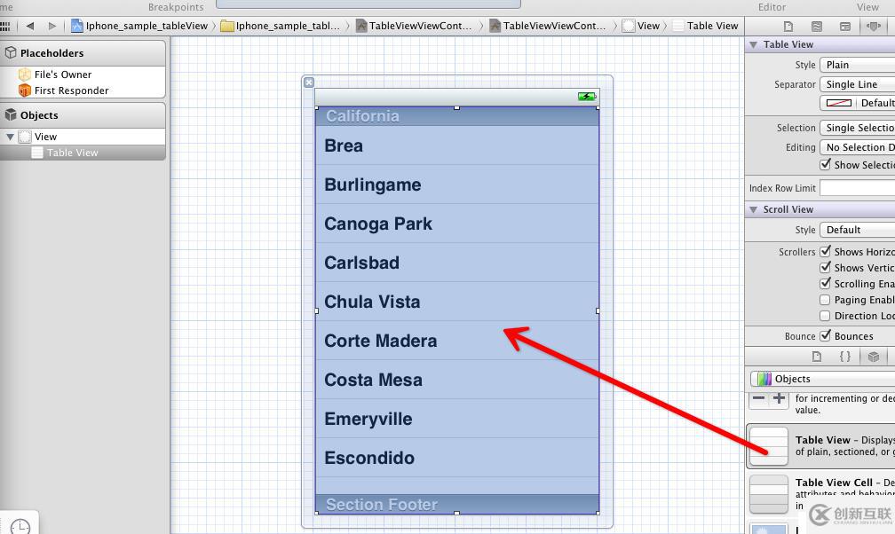This screenshot has height=534, width=895.
Task: Select the First Responder orange cube icon
Action: point(25,90)
